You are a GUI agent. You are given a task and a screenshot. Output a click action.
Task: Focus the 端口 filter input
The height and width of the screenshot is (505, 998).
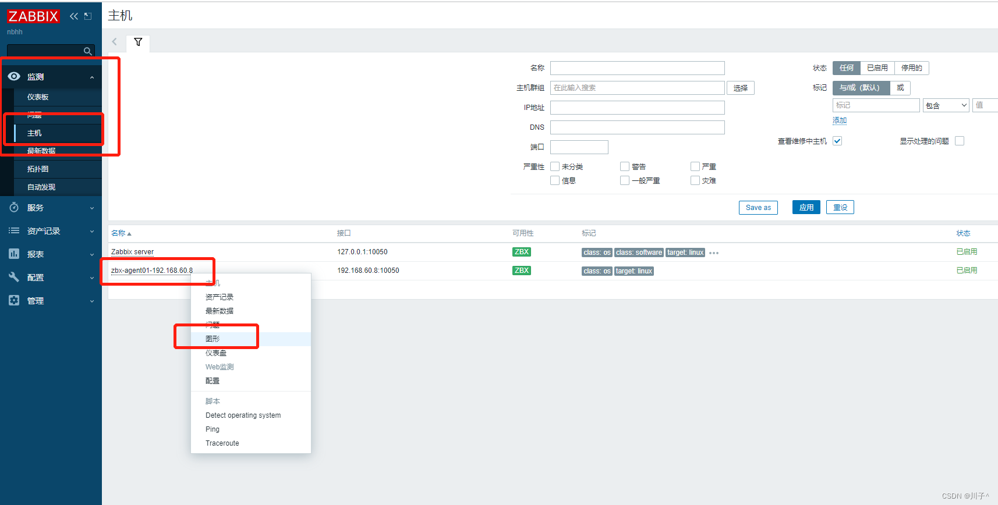[x=579, y=147]
